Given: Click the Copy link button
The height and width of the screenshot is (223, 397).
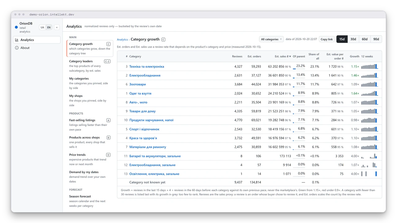Looking at the screenshot, I should 327,39.
